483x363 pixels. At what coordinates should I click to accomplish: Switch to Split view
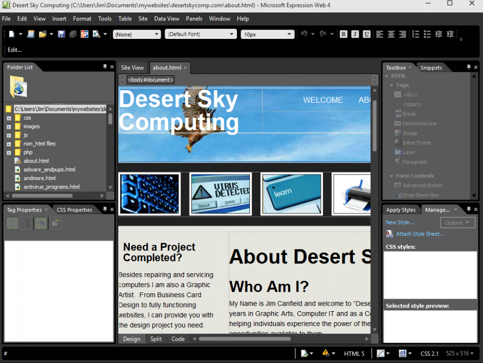pos(156,339)
